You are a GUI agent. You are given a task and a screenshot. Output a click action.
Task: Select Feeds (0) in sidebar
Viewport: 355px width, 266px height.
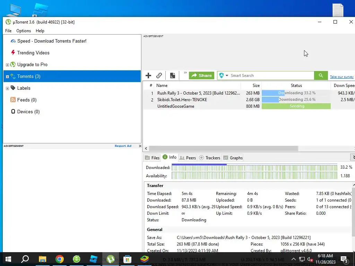click(27, 100)
